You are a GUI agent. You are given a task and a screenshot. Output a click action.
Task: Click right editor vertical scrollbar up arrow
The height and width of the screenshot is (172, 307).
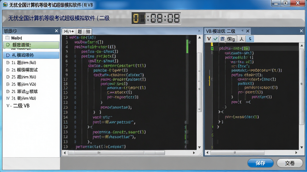(x=302, y=45)
